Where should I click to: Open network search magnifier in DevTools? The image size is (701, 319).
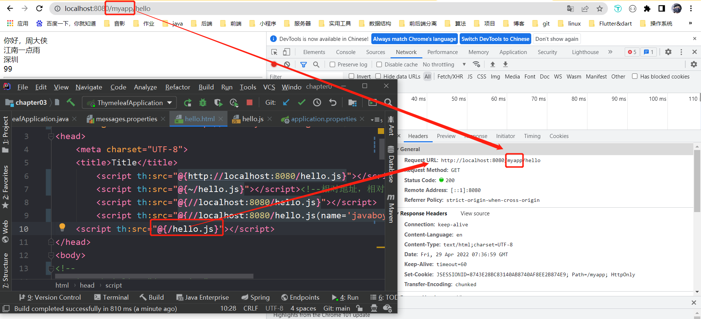316,65
